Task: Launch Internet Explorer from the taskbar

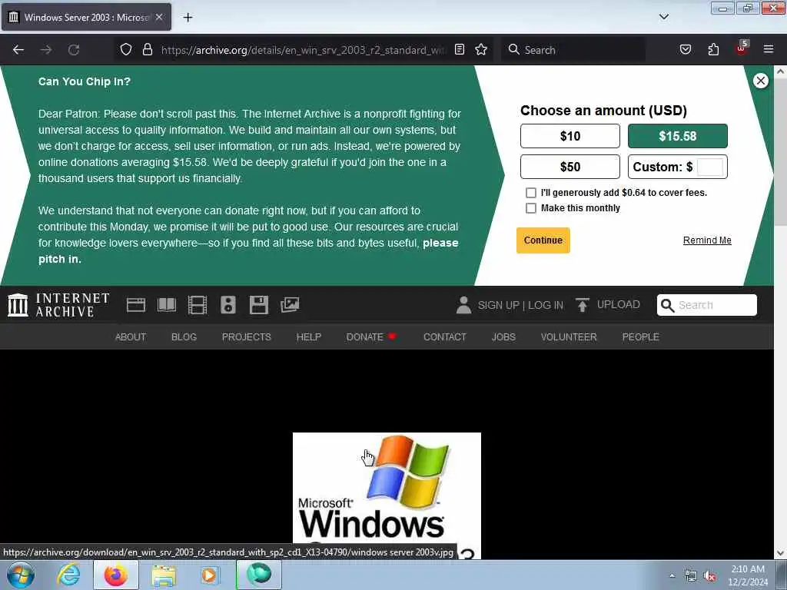Action: pos(68,575)
